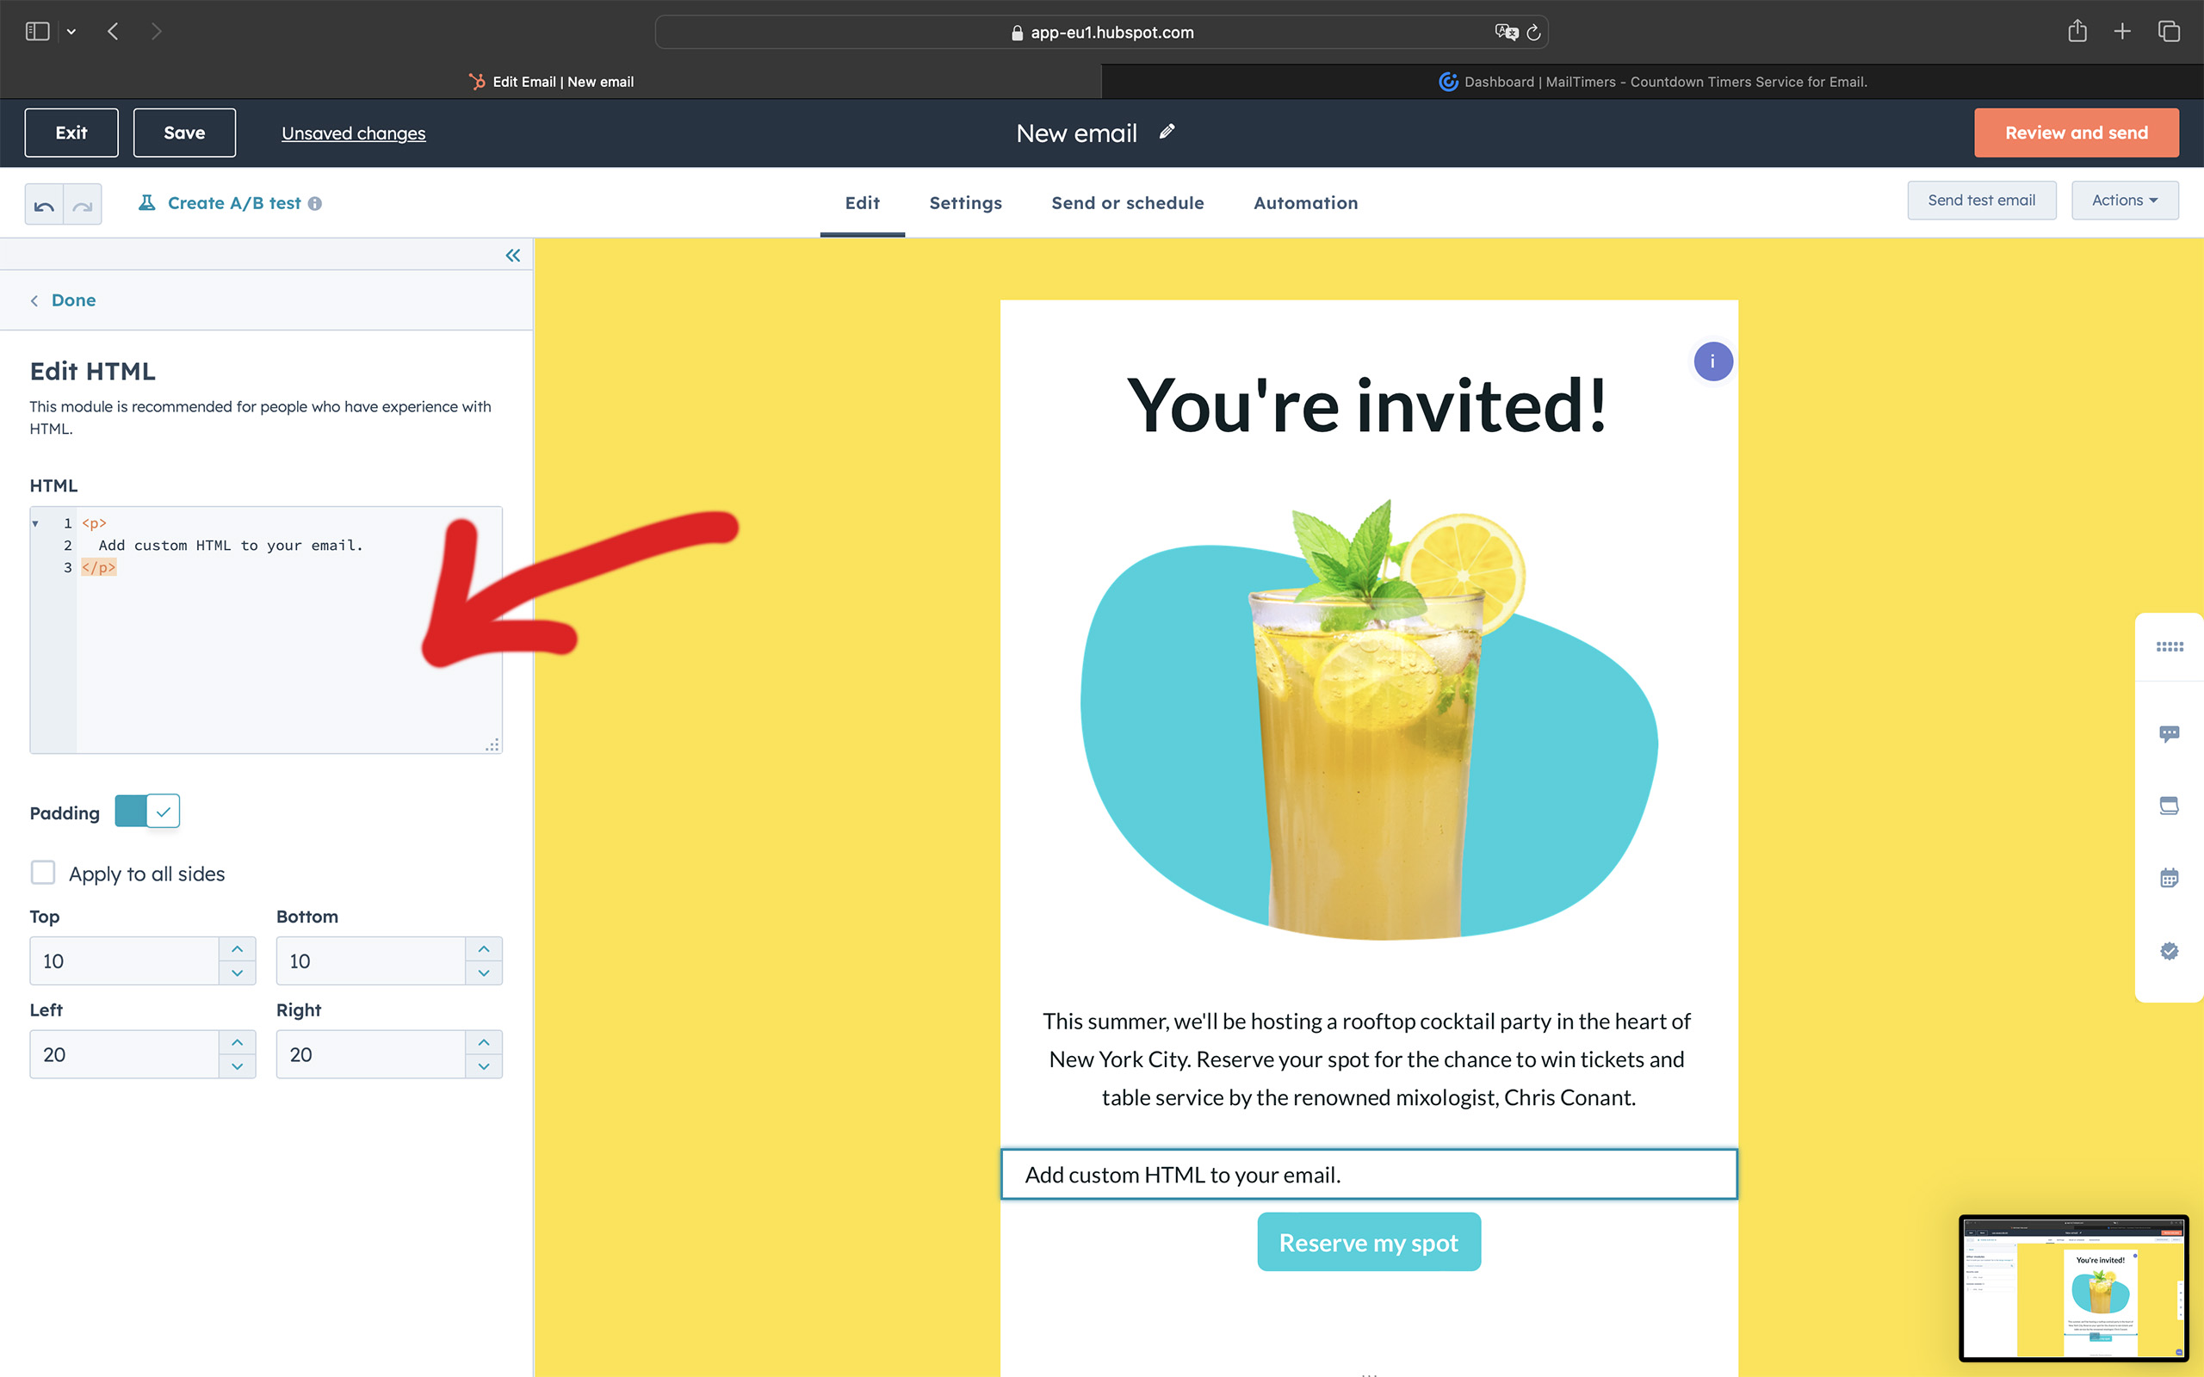
Task: Click the Done back link
Action: pos(73,300)
